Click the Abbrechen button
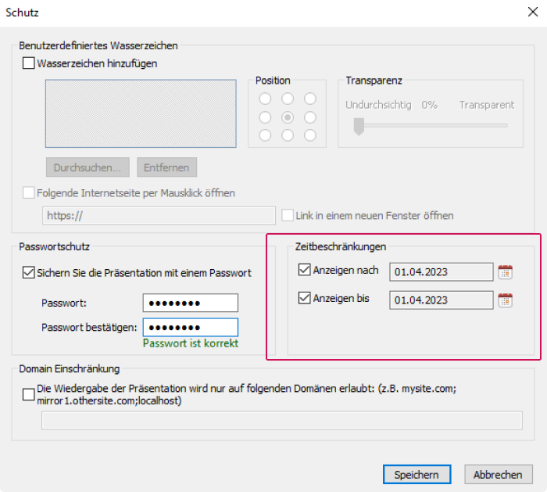 [499, 474]
